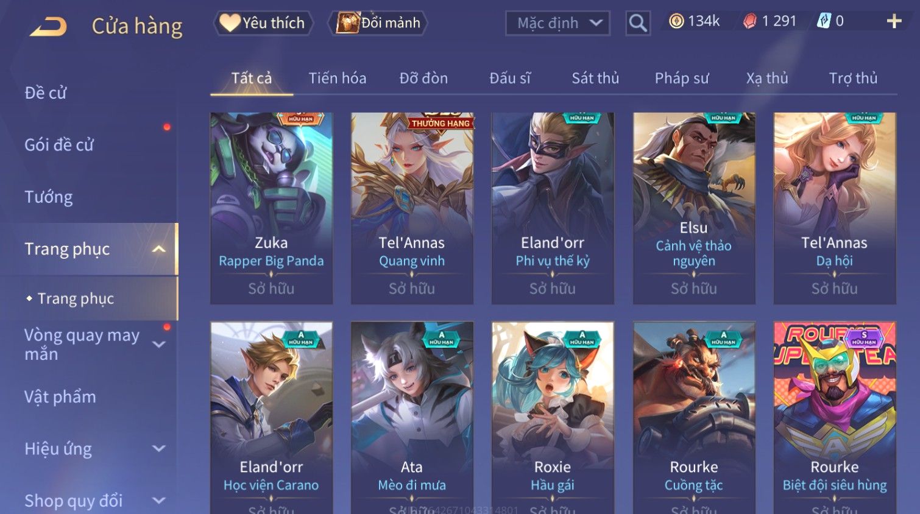
Task: Tap the golden back arrow icon
Action: click(x=48, y=26)
